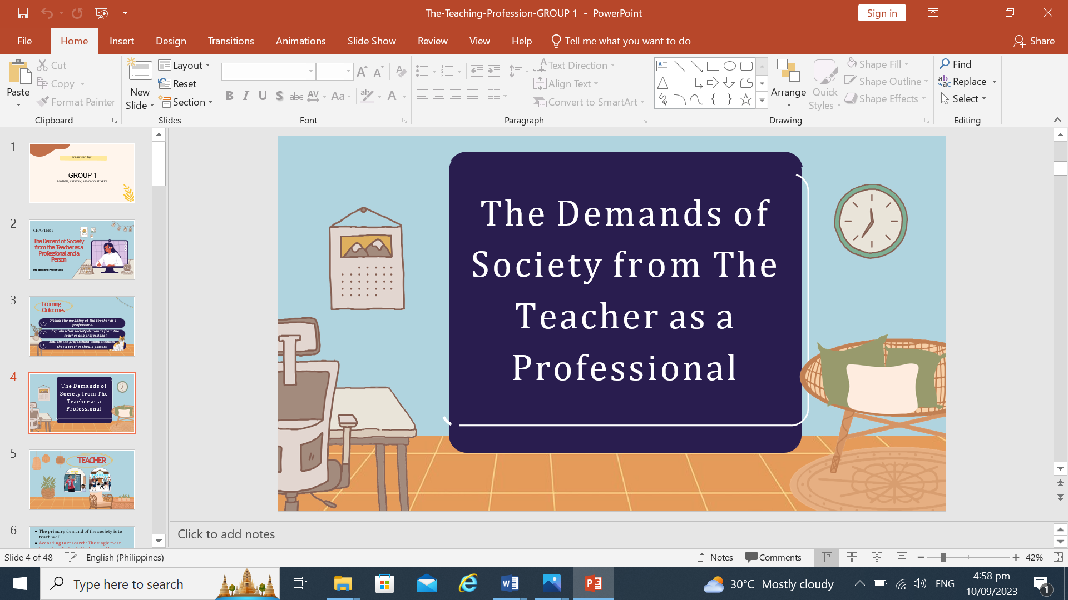Screen dimensions: 1068x600
Task: Switch to the Design tab
Action: [x=171, y=41]
